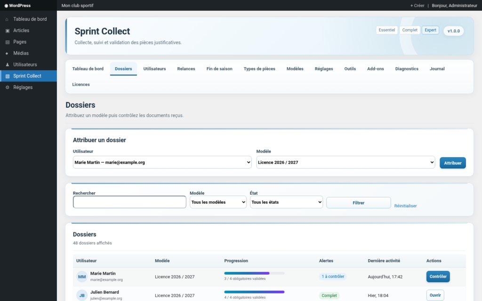Click Marie Martin's MM avatar

tap(82, 277)
